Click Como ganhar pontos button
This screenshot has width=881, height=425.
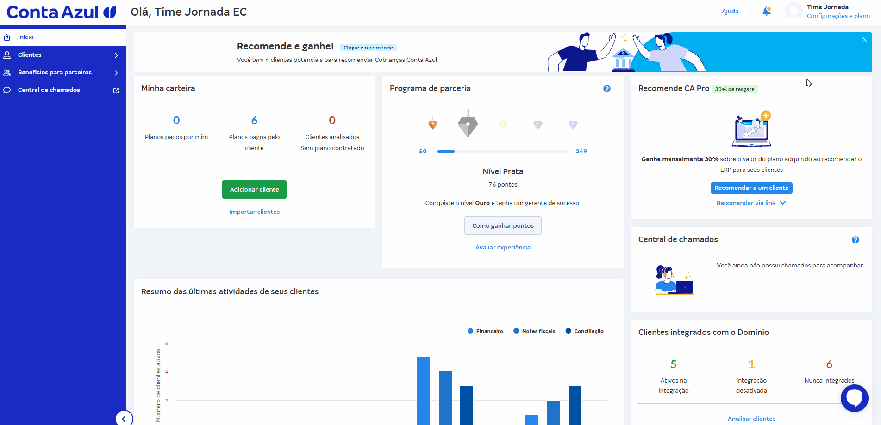[x=503, y=225]
